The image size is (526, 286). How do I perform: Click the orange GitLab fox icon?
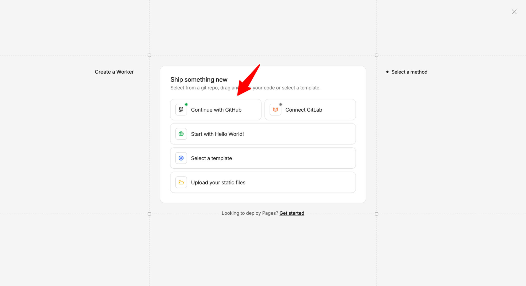click(275, 110)
